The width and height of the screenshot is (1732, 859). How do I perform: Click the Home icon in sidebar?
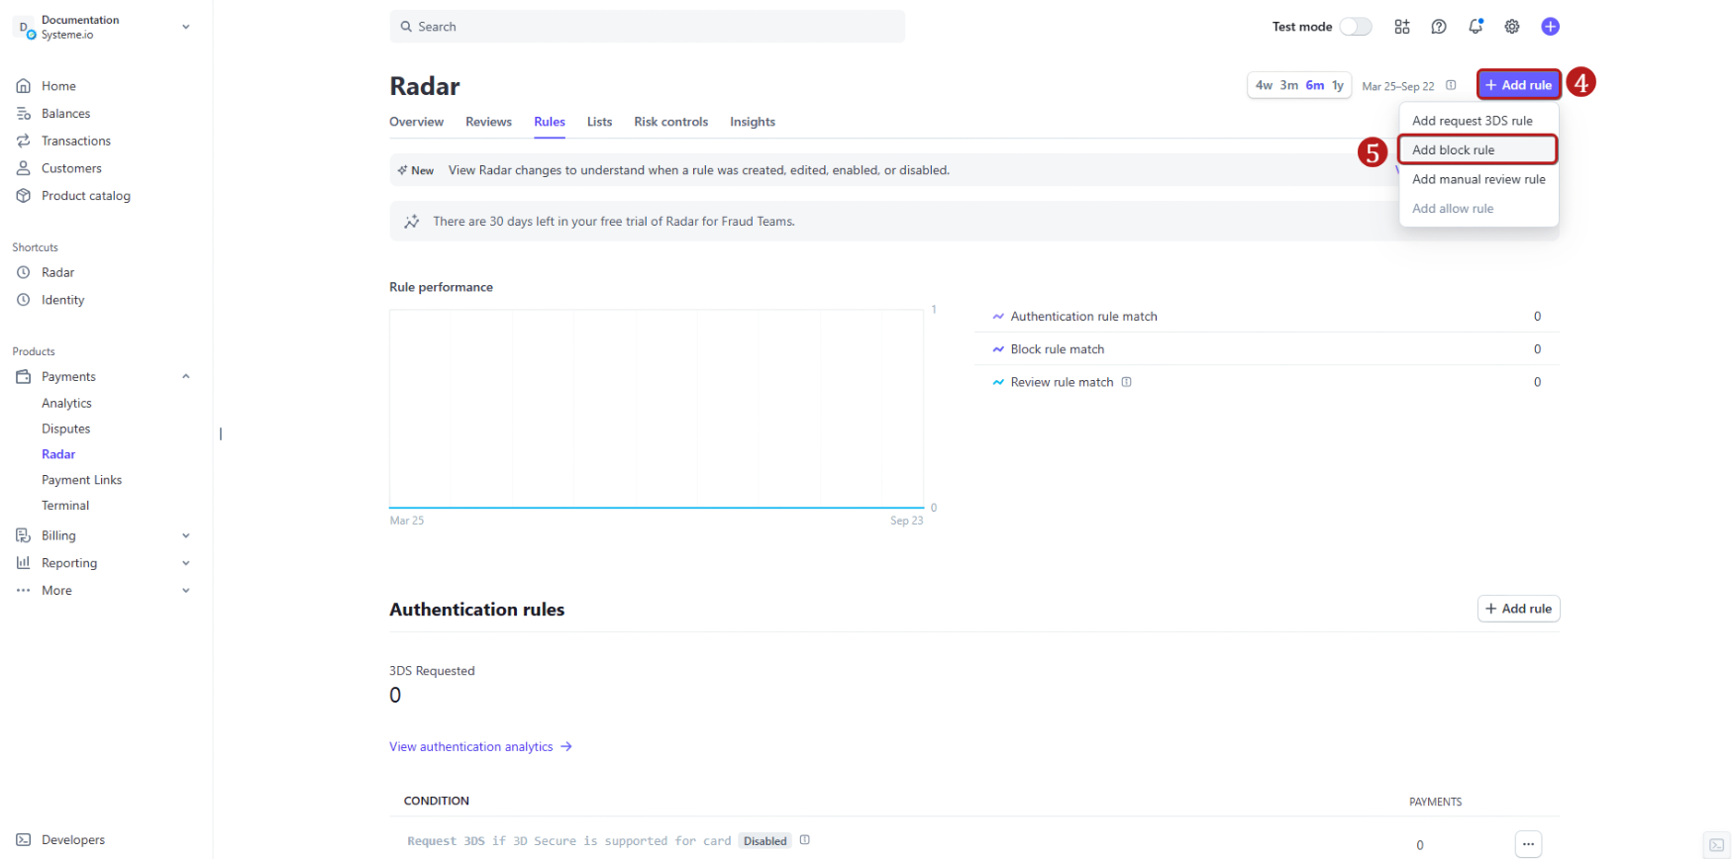click(24, 86)
